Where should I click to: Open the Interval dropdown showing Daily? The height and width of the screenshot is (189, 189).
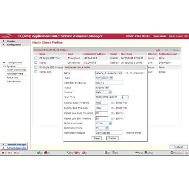pos(103,92)
